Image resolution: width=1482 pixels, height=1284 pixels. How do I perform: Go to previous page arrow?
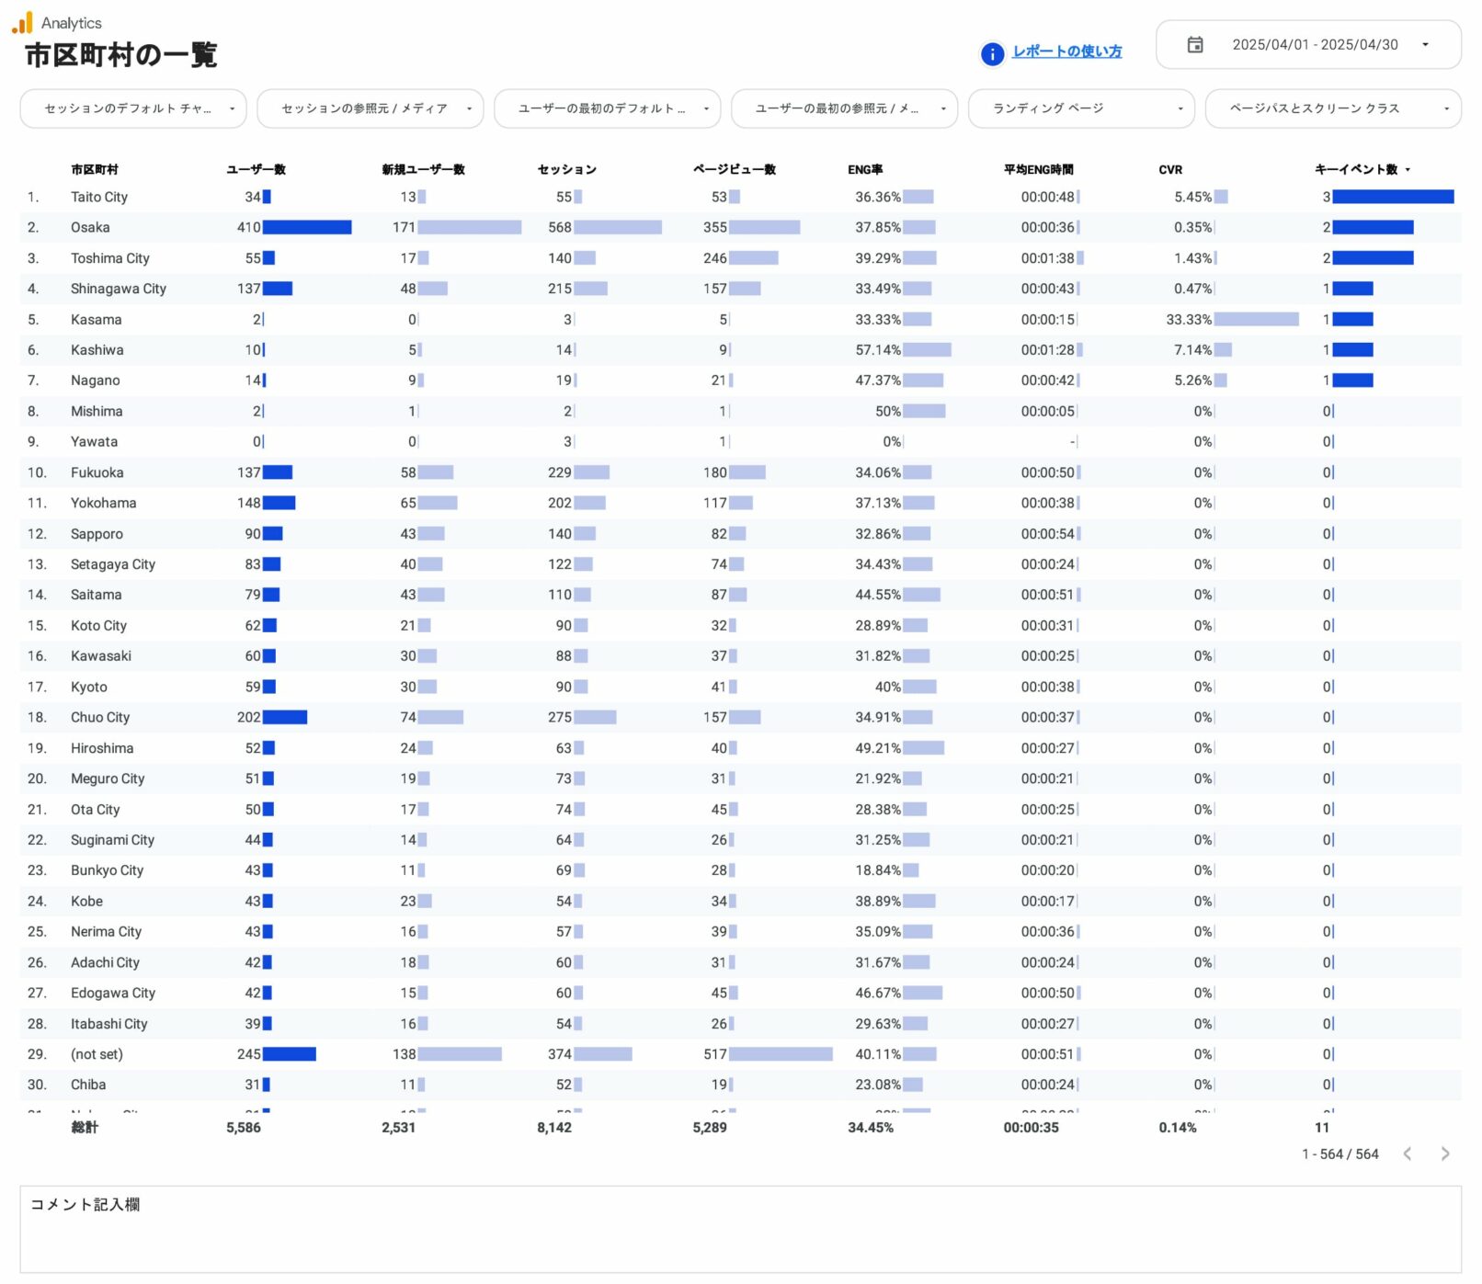tap(1407, 1153)
